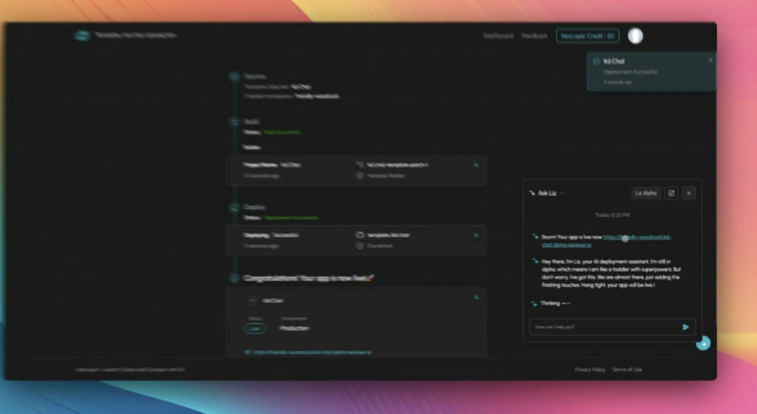The width and height of the screenshot is (757, 414).
Task: Click the Liz sparkle icon on build card
Action: coord(476,165)
